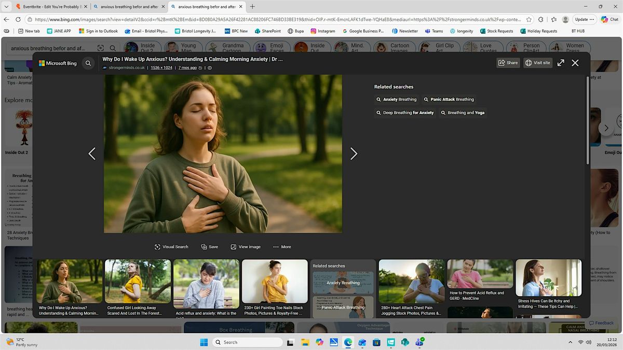Open the system tray hidden icons chevron
The width and height of the screenshot is (623, 350).
pos(571,342)
